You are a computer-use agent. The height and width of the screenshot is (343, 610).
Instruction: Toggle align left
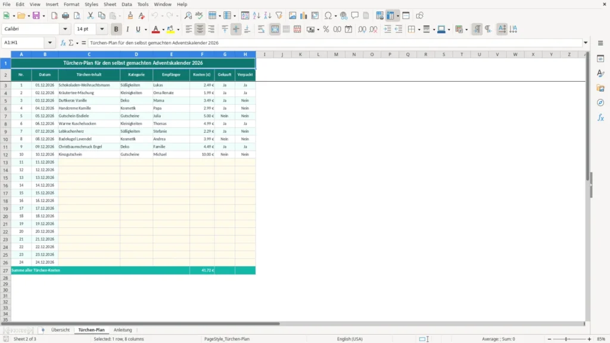pos(189,29)
